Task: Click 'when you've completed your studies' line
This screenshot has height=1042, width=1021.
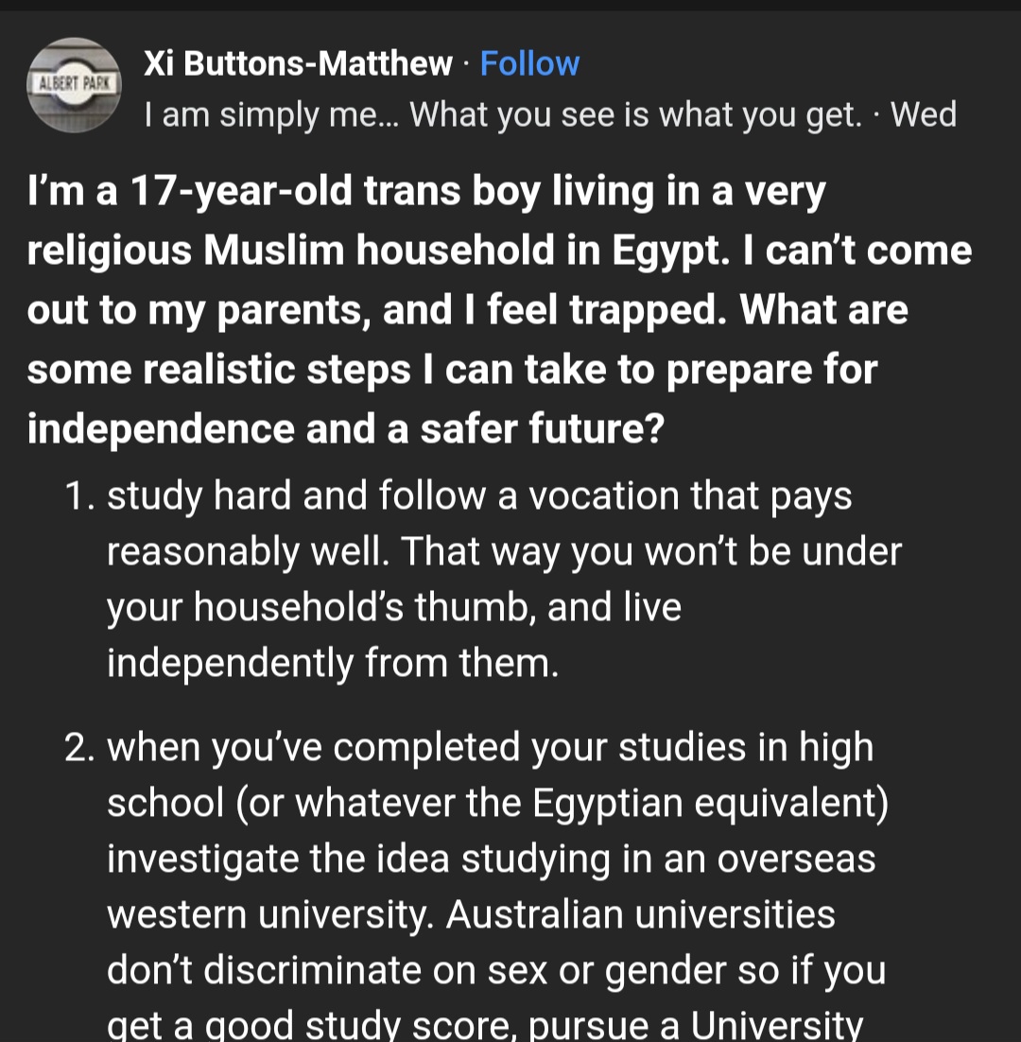Action: point(491,748)
